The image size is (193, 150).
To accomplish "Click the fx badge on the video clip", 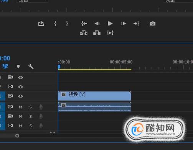I will click(64, 95).
